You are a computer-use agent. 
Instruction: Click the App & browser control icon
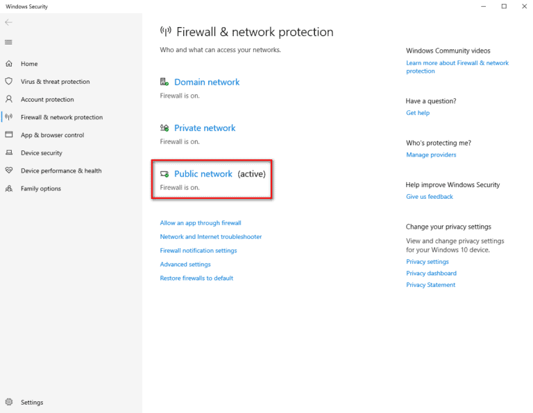tap(9, 135)
